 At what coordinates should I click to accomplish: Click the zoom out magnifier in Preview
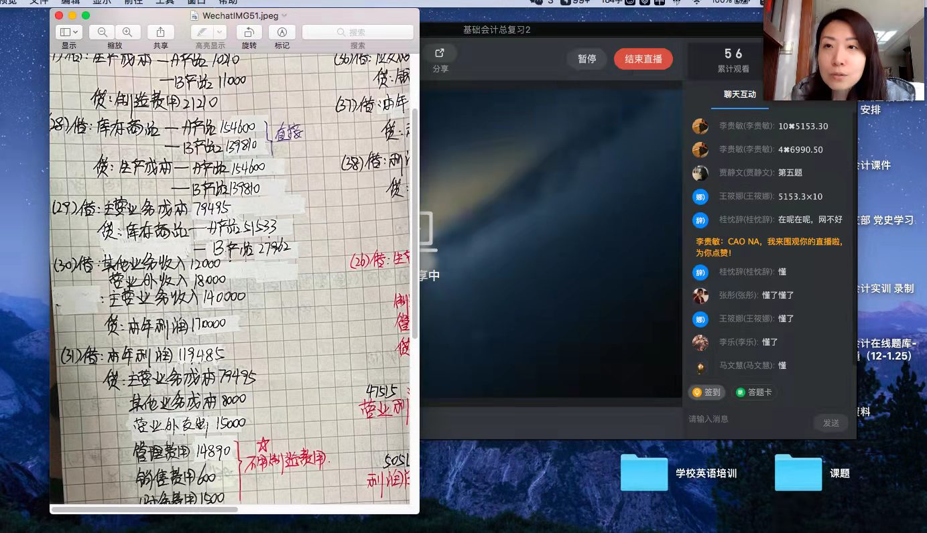[102, 32]
